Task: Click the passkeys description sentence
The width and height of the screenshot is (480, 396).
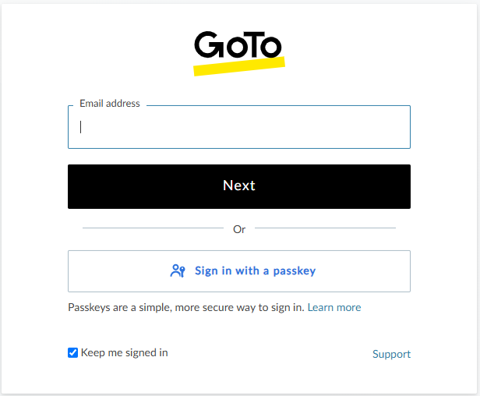Action: tap(186, 307)
